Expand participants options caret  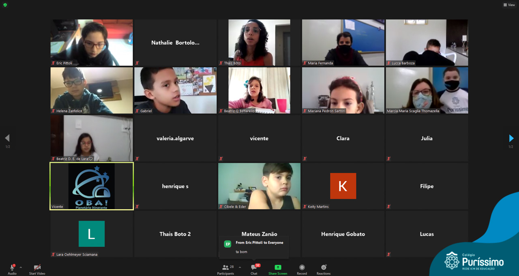pyautogui.click(x=240, y=267)
